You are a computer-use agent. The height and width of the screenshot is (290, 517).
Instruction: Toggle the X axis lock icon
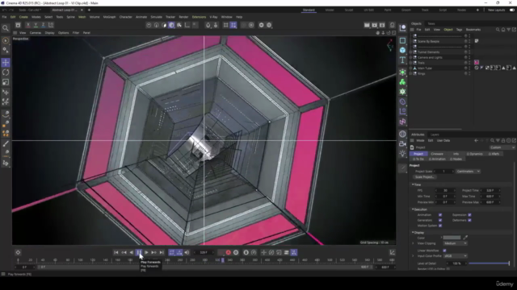tap(28, 25)
